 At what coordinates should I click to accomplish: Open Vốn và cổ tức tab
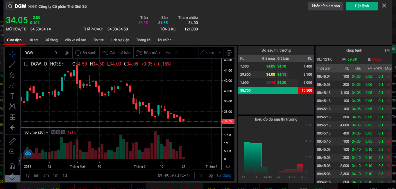coord(75,40)
